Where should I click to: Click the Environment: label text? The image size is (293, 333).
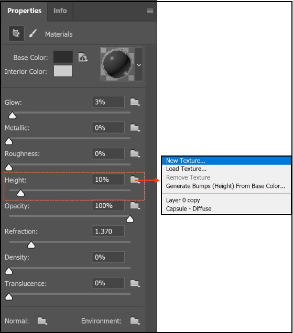coord(101,321)
